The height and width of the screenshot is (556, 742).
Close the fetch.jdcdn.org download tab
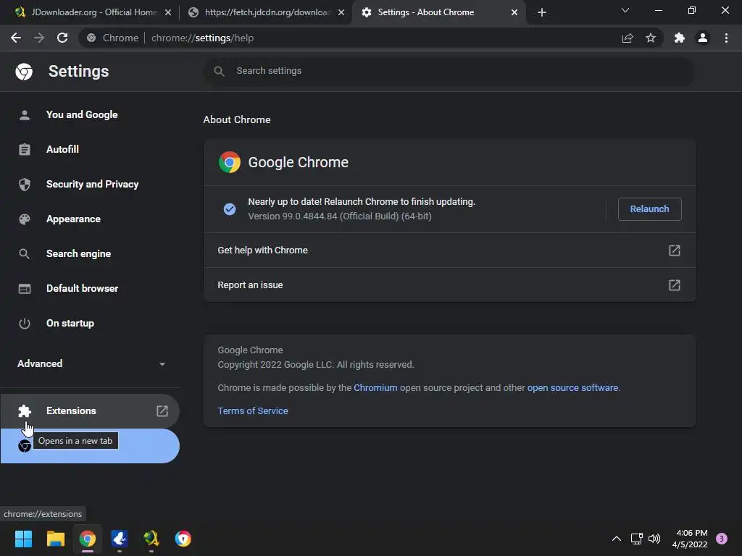pyautogui.click(x=341, y=12)
